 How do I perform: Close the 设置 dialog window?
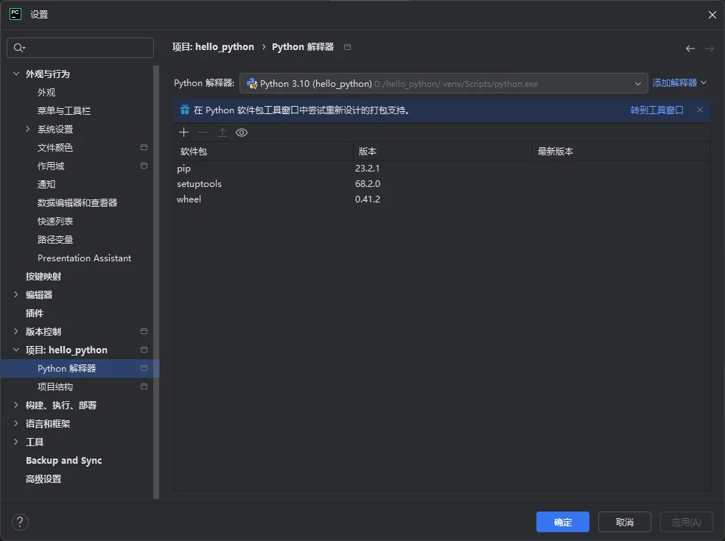(712, 15)
